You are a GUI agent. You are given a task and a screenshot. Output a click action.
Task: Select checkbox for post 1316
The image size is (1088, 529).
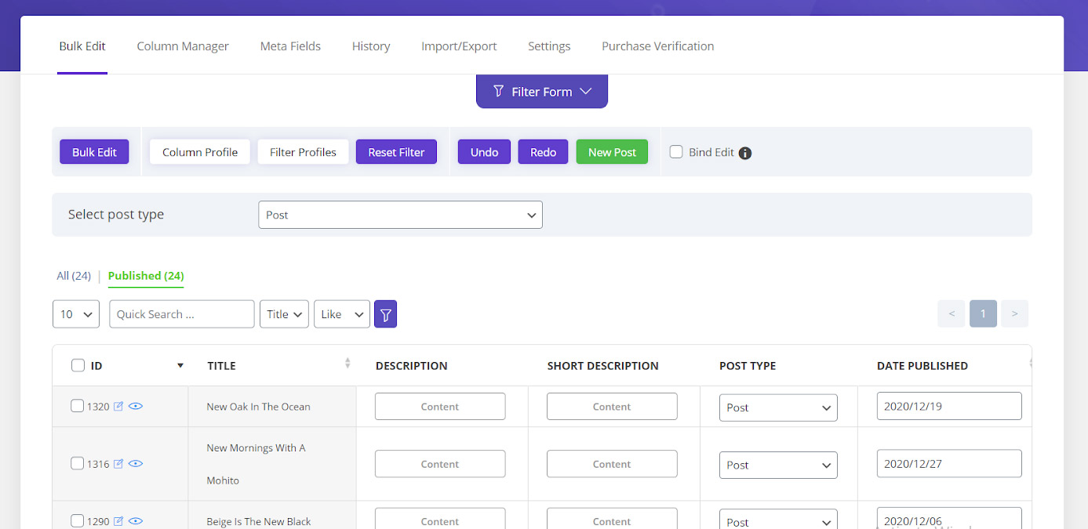(x=77, y=463)
